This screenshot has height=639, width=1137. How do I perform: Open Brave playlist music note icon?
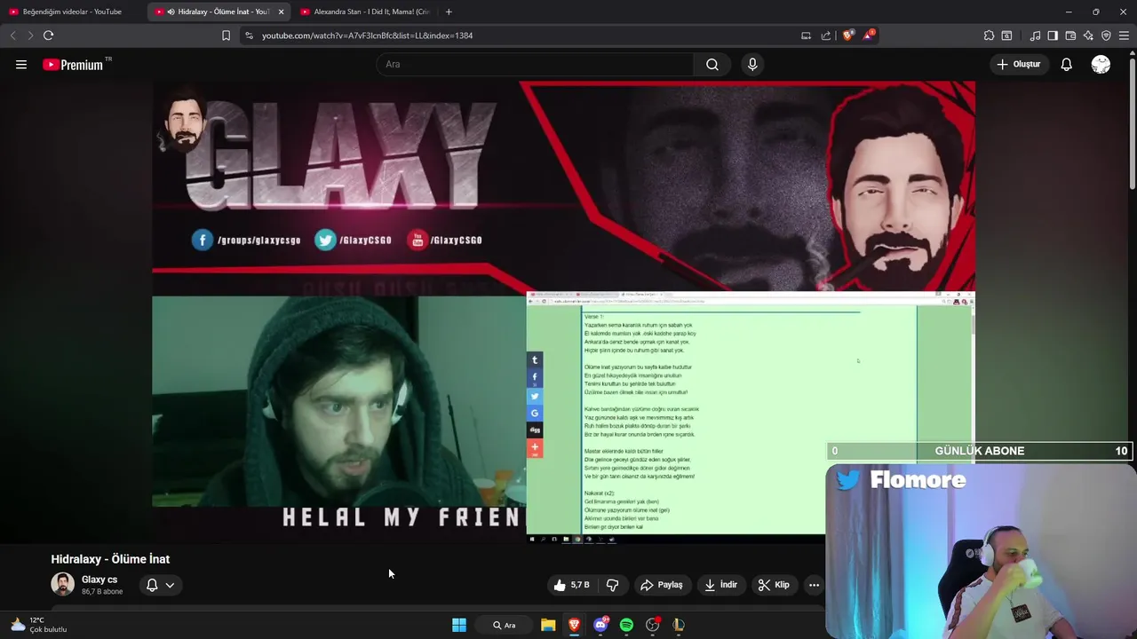coord(1035,35)
